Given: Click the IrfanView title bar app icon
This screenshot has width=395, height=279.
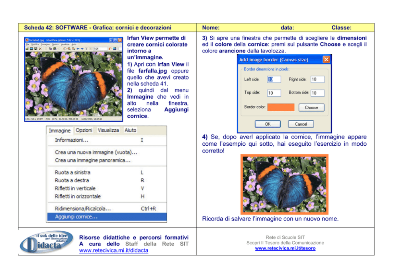Looking at the screenshot, I should (27, 40).
